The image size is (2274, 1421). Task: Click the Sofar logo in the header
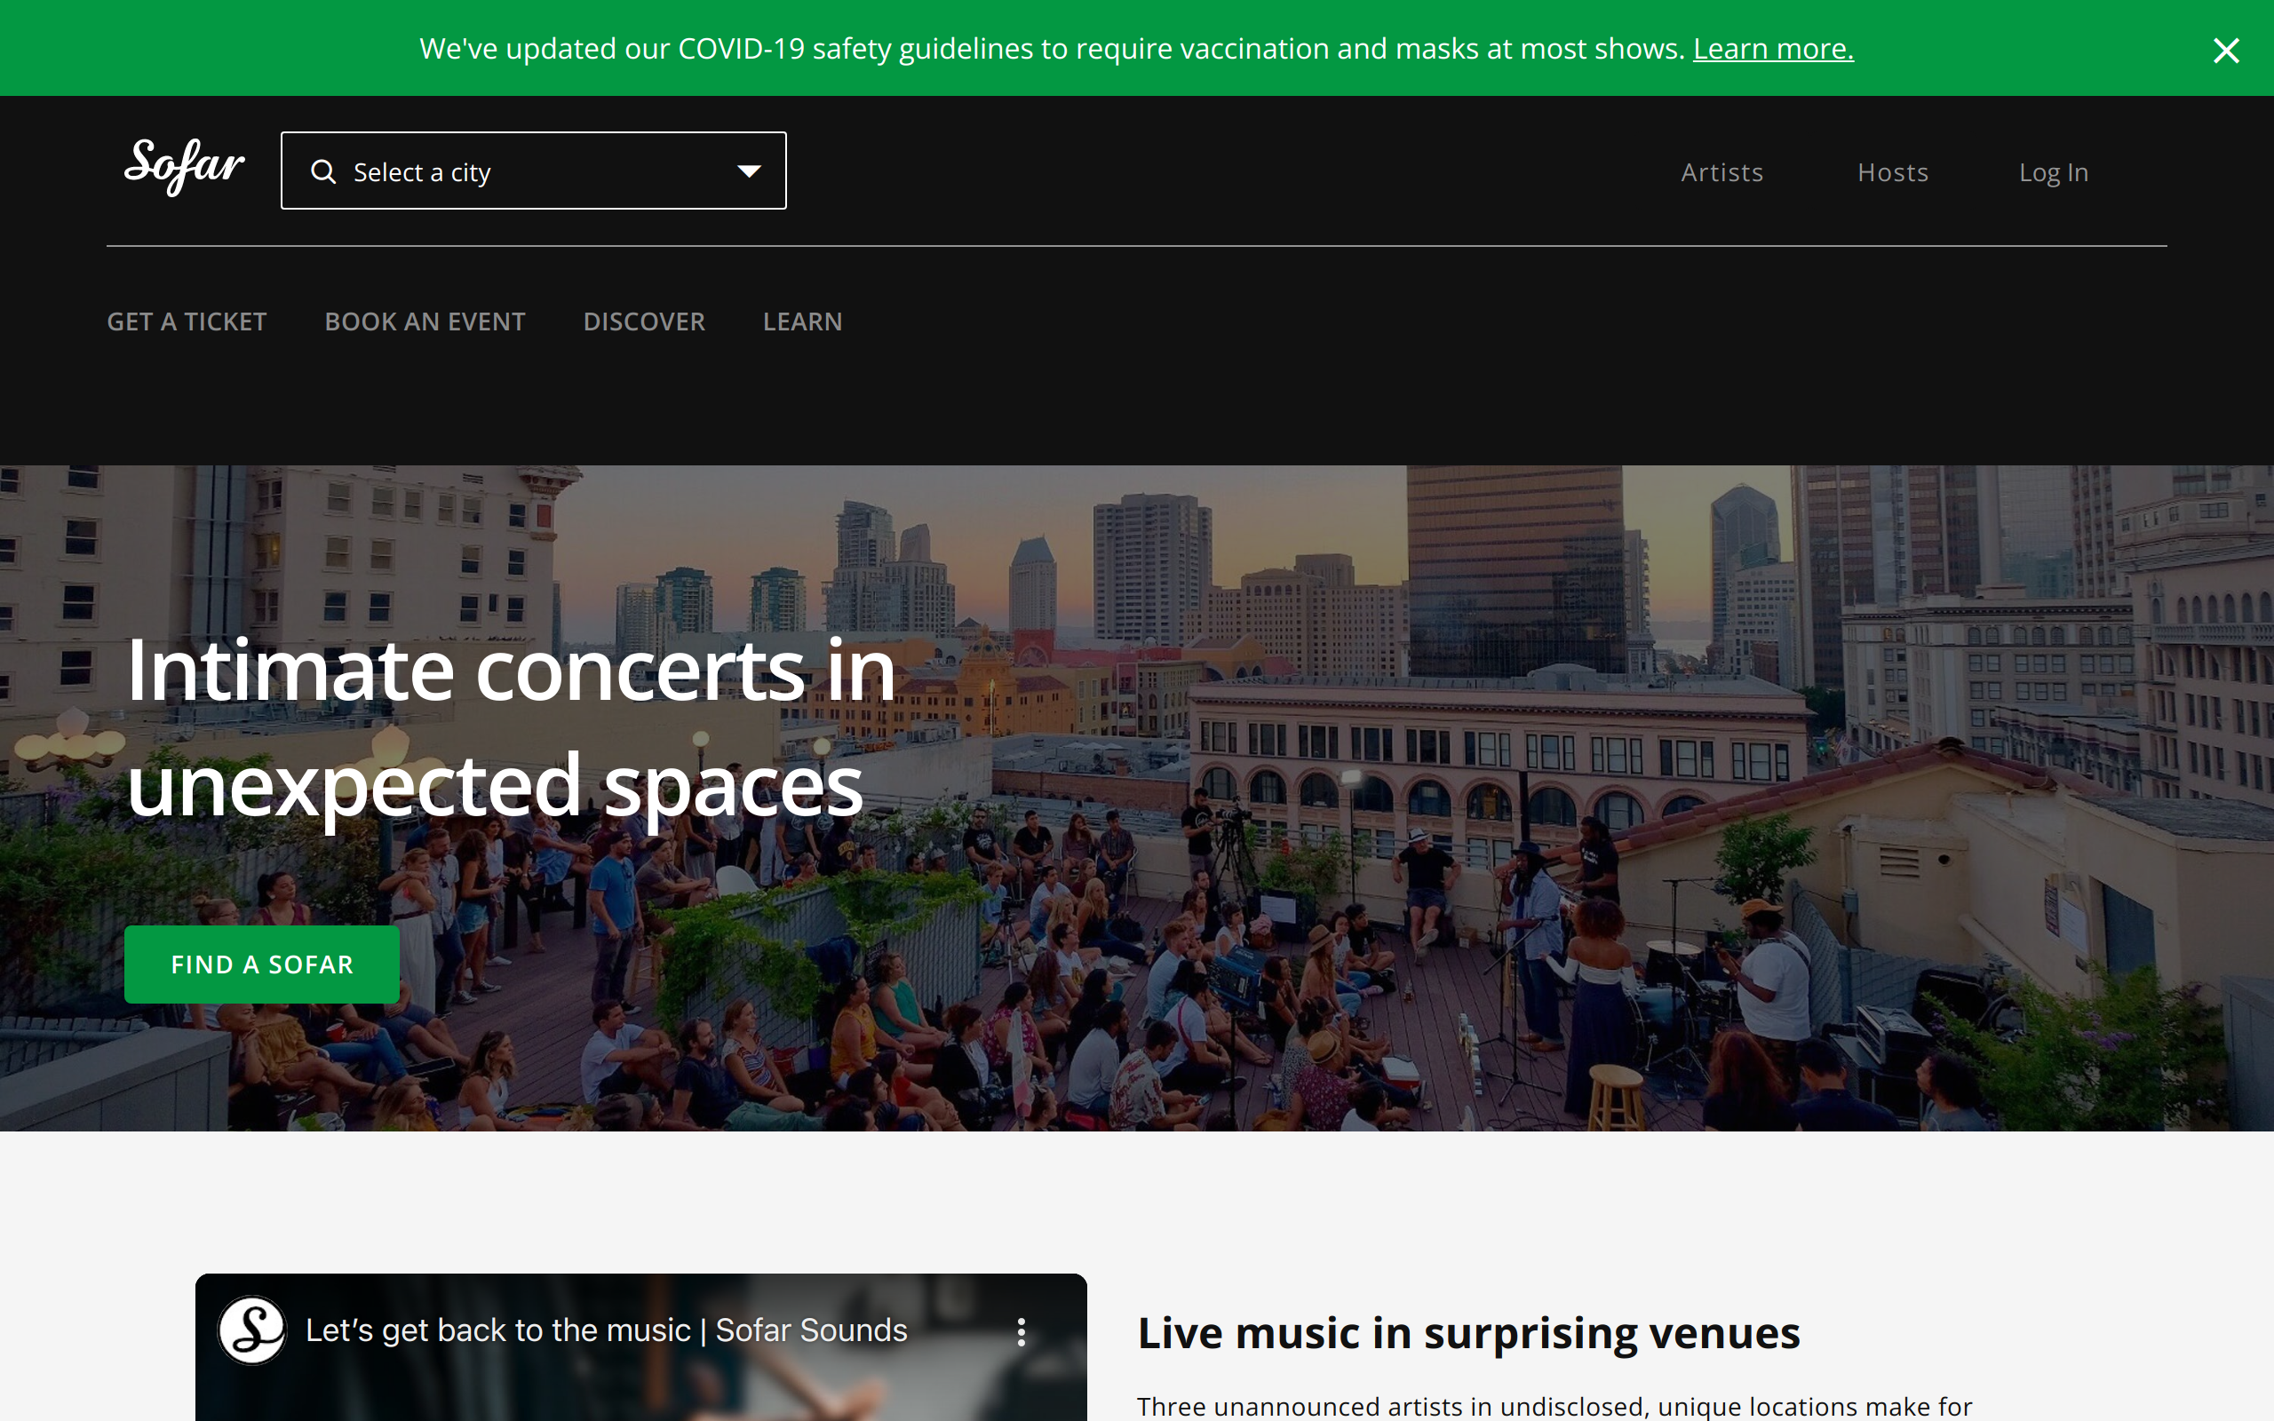click(x=184, y=166)
